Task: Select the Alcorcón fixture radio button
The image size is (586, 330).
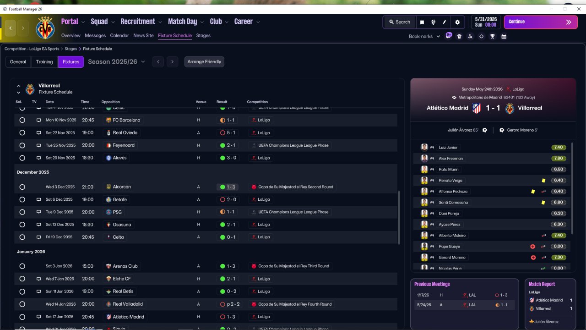Action: tap(22, 187)
